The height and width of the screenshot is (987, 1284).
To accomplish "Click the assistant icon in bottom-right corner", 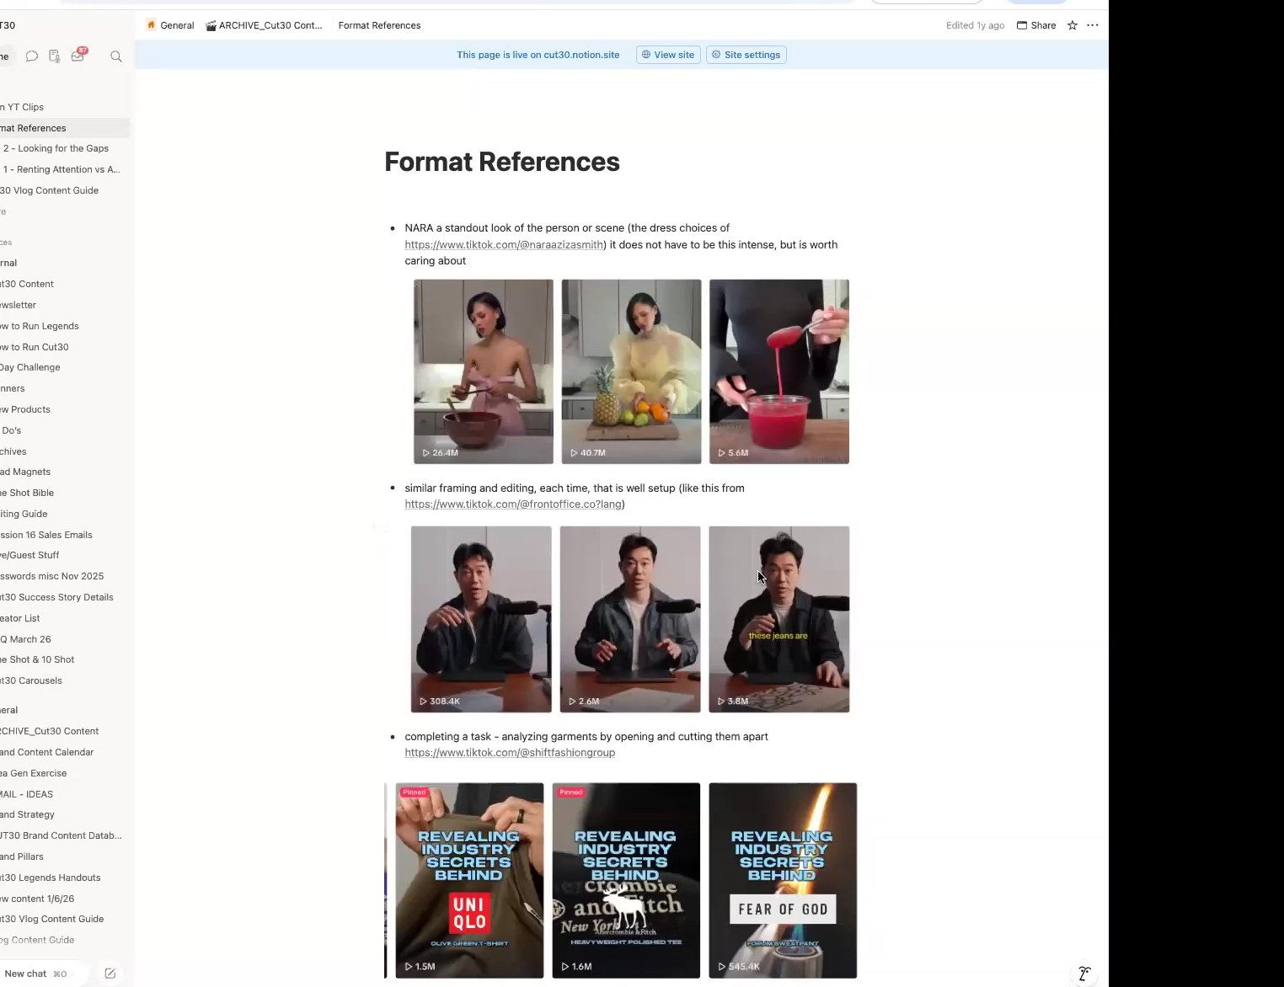I will click(x=1085, y=974).
